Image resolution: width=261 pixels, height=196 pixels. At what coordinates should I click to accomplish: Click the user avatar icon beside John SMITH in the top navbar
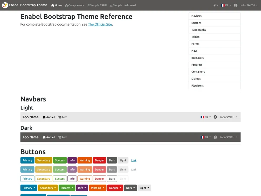point(235,5)
